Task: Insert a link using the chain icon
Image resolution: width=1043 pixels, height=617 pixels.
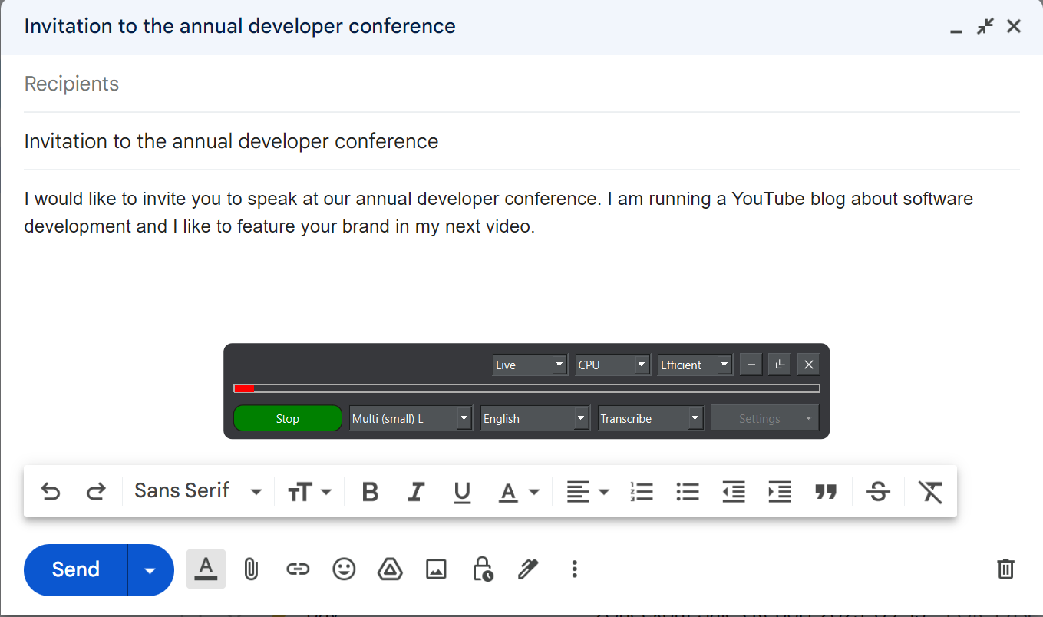Action: pos(298,569)
